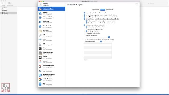Open the LDAP payload icon

pyautogui.click(x=40, y=84)
